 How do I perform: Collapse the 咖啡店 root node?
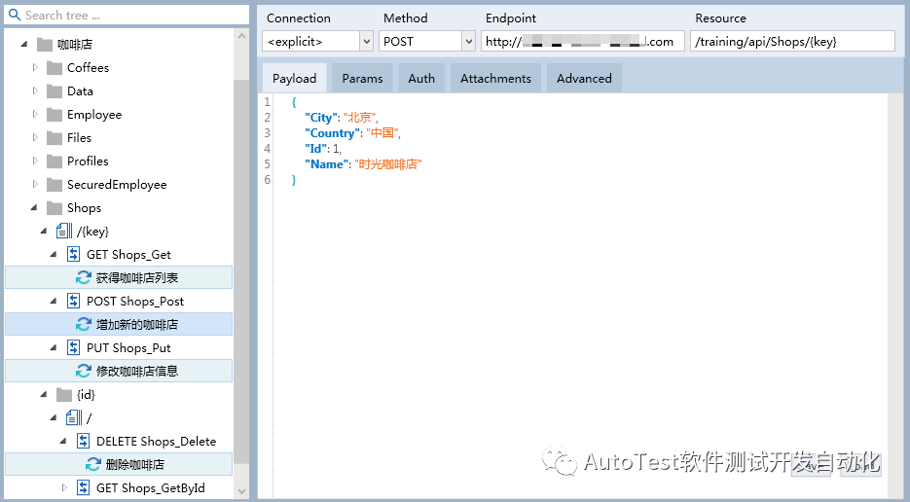(x=23, y=44)
